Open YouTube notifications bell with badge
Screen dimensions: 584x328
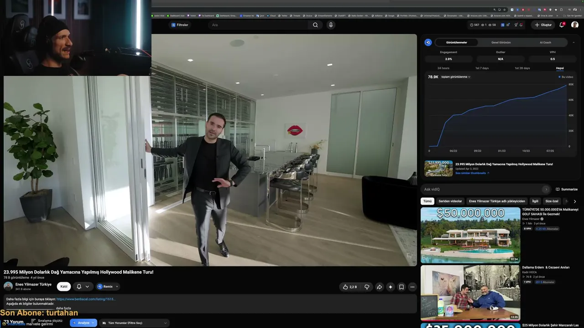[562, 25]
